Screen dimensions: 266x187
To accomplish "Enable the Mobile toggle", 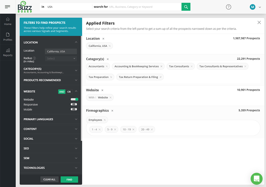I will [x=73, y=109].
